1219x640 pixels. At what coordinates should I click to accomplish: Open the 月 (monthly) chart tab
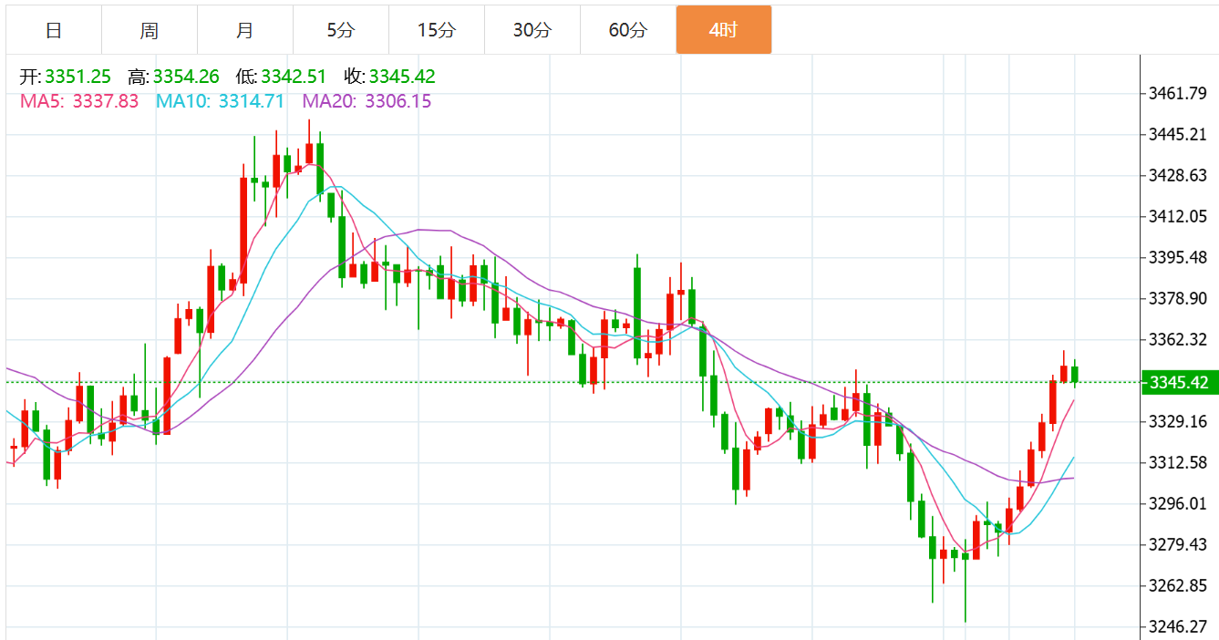point(244,30)
